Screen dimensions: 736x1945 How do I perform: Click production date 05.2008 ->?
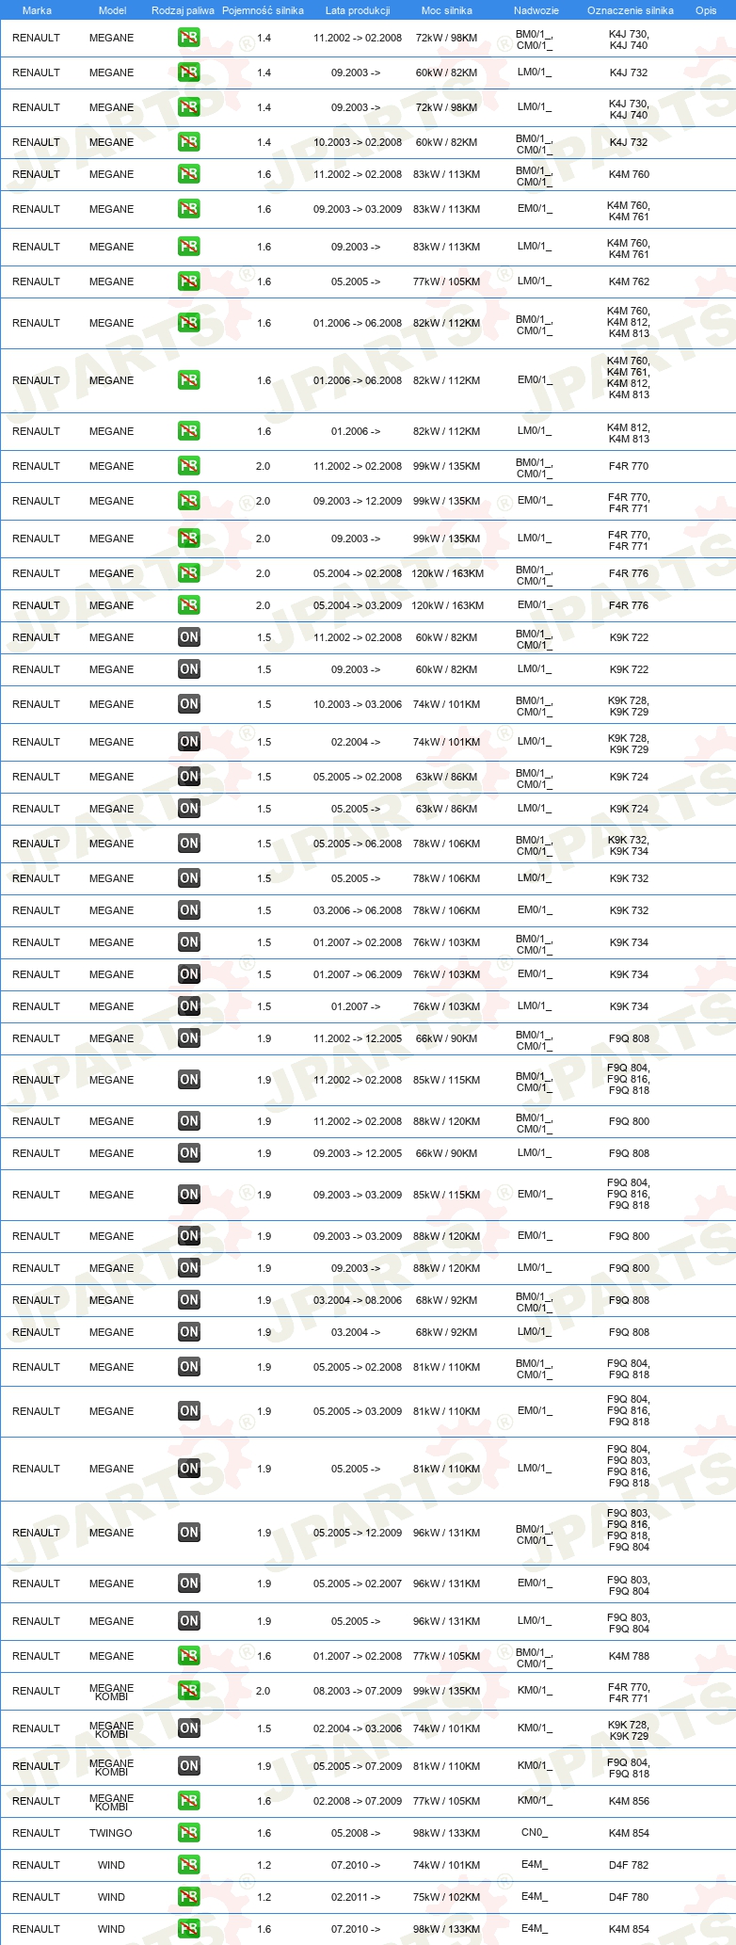[x=356, y=1833]
